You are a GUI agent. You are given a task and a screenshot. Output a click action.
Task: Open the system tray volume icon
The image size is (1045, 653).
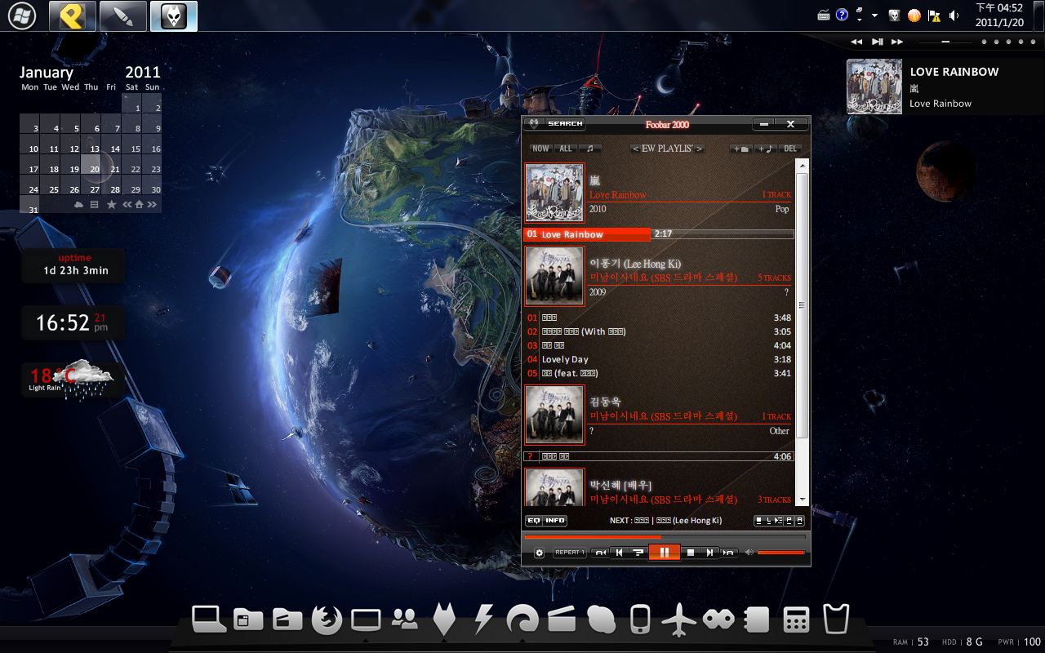pyautogui.click(x=954, y=16)
